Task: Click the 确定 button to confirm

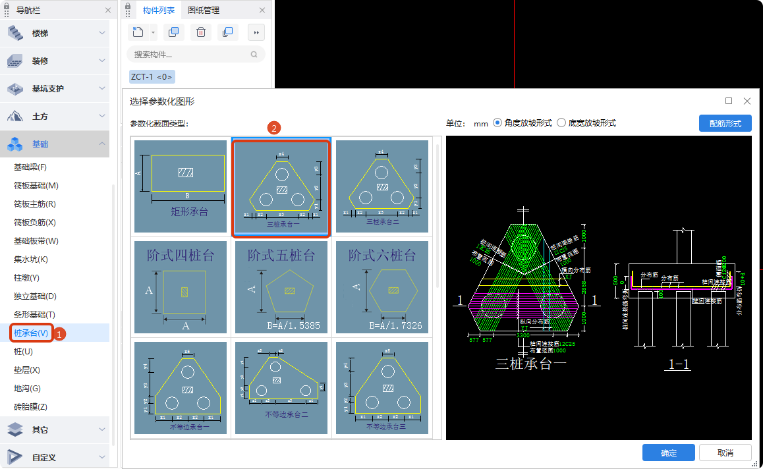Action: click(x=668, y=453)
